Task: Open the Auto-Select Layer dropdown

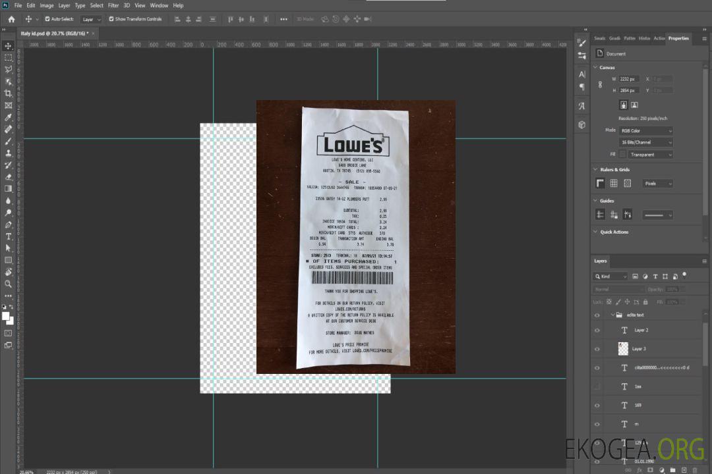Action: click(x=91, y=19)
